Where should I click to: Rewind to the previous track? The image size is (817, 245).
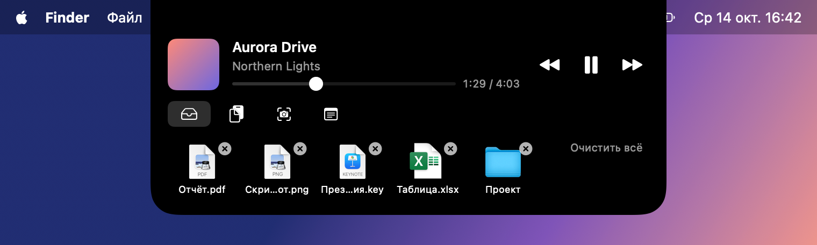(x=550, y=65)
